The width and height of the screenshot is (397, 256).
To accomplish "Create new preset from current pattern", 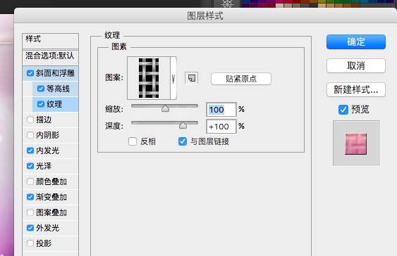I will coord(191,78).
